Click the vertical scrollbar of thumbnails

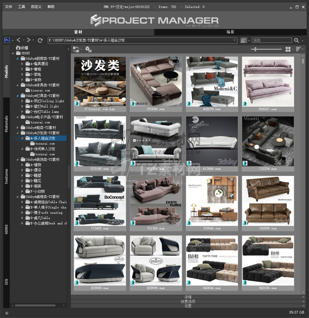click(x=303, y=61)
